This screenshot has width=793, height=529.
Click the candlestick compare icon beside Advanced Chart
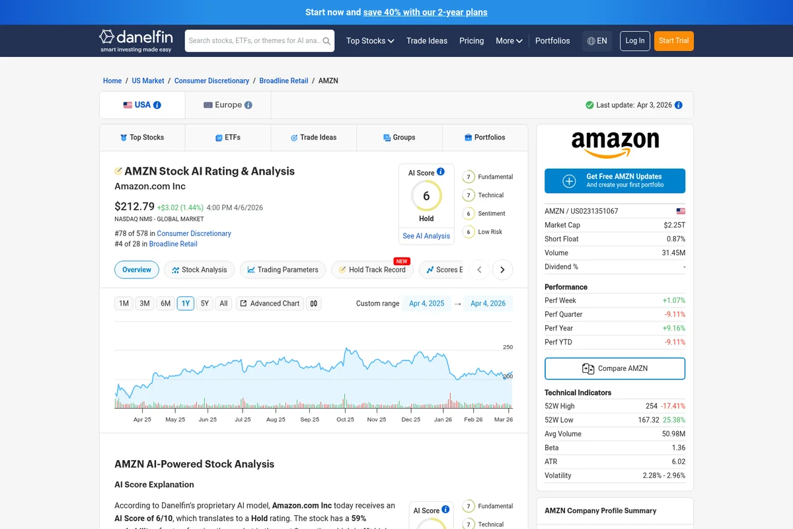coord(313,303)
